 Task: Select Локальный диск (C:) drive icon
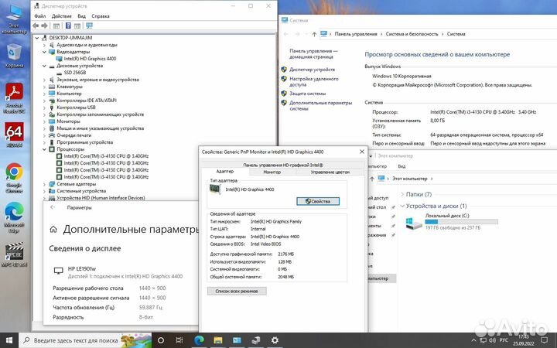point(413,222)
